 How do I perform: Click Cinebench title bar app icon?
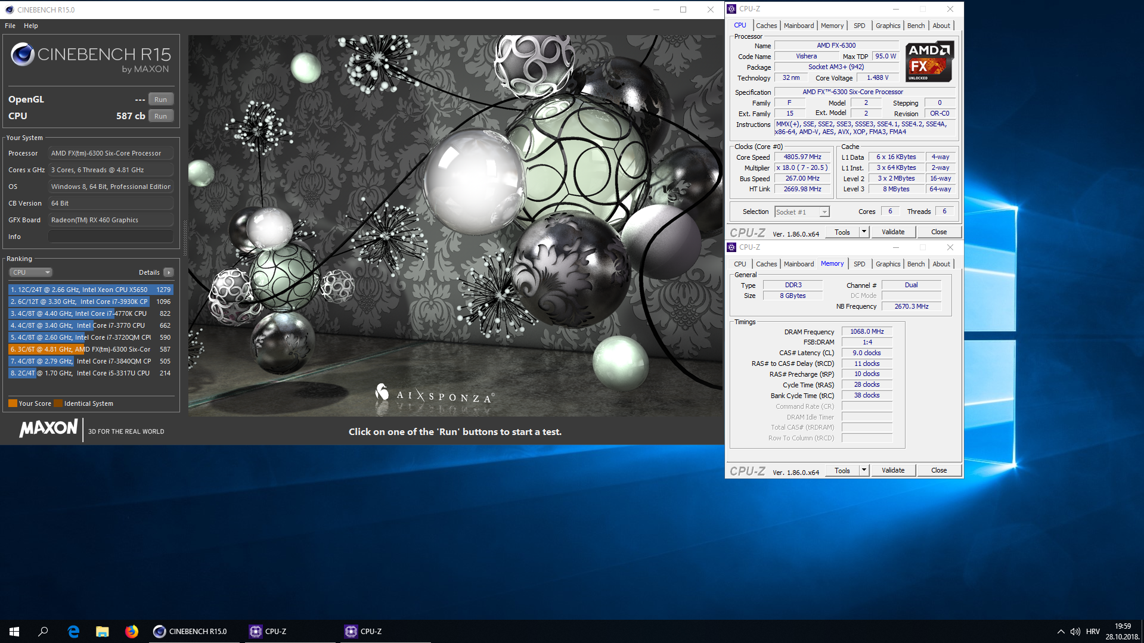[x=10, y=10]
